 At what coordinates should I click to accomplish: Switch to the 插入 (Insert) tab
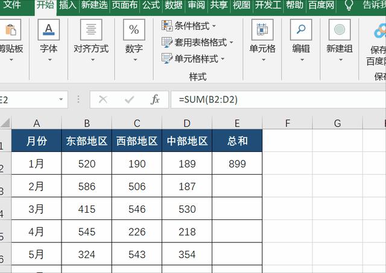pyautogui.click(x=68, y=5)
